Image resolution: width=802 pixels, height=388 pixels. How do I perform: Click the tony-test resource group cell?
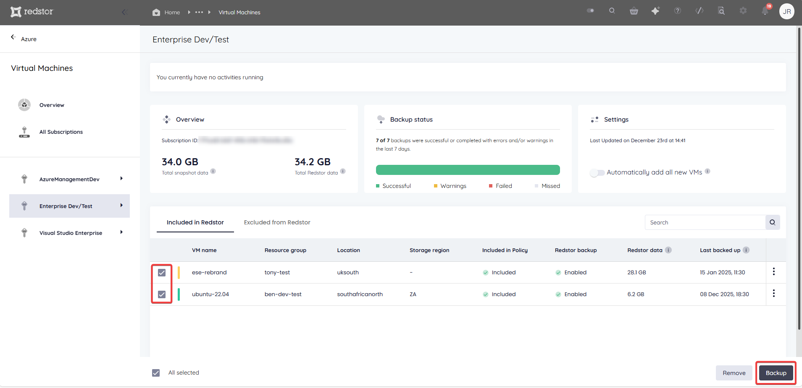(277, 273)
